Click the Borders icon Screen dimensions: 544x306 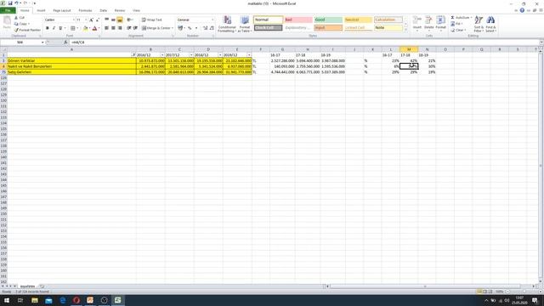[72, 28]
